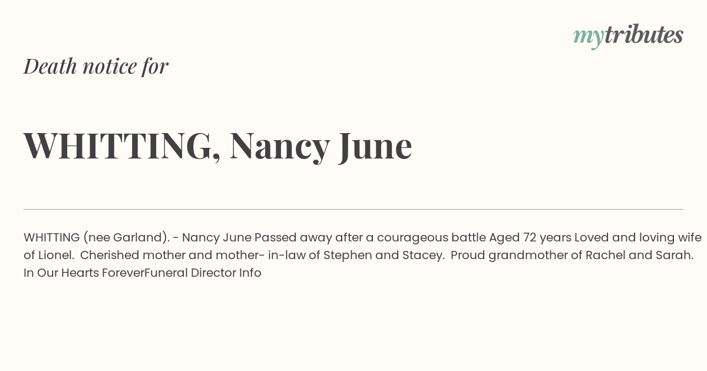Click the horizontal divider line
Image resolution: width=707 pixels, height=371 pixels.
[x=353, y=209]
